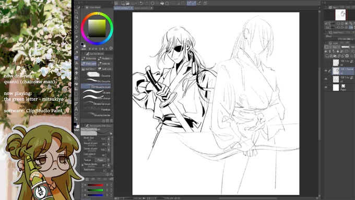Select the Zoom magnifier tool
The height and width of the screenshot is (200, 355).
click(x=77, y=12)
